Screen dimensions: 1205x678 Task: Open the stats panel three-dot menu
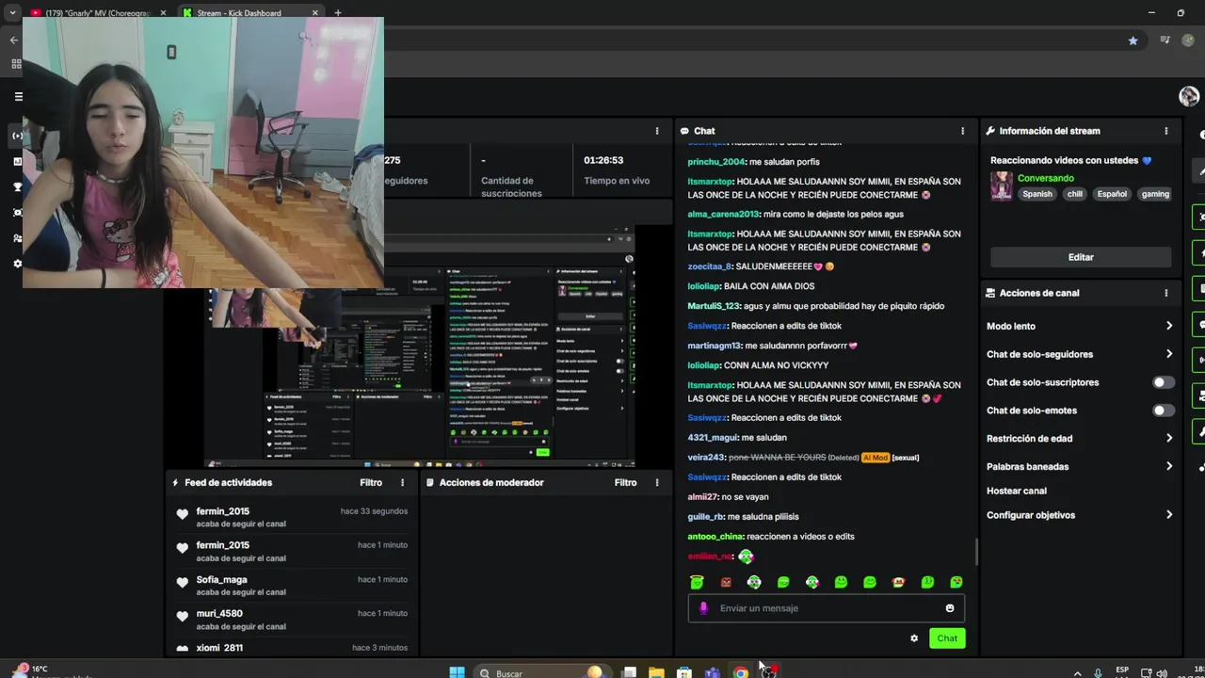point(657,131)
